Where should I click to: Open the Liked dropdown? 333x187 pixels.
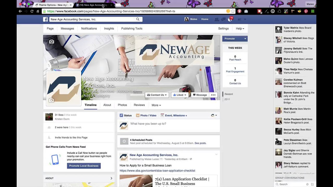pos(180,95)
